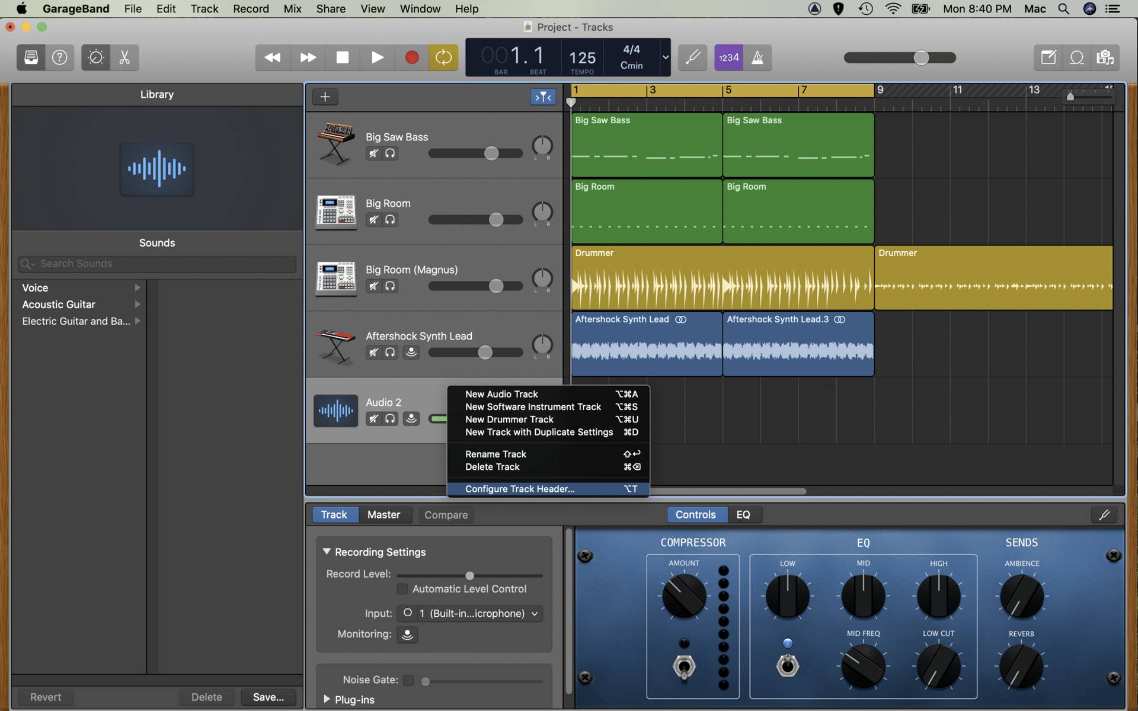Image resolution: width=1138 pixels, height=711 pixels.
Task: Enable input monitoring on Aftershock Synth Lead
Action: coord(411,352)
